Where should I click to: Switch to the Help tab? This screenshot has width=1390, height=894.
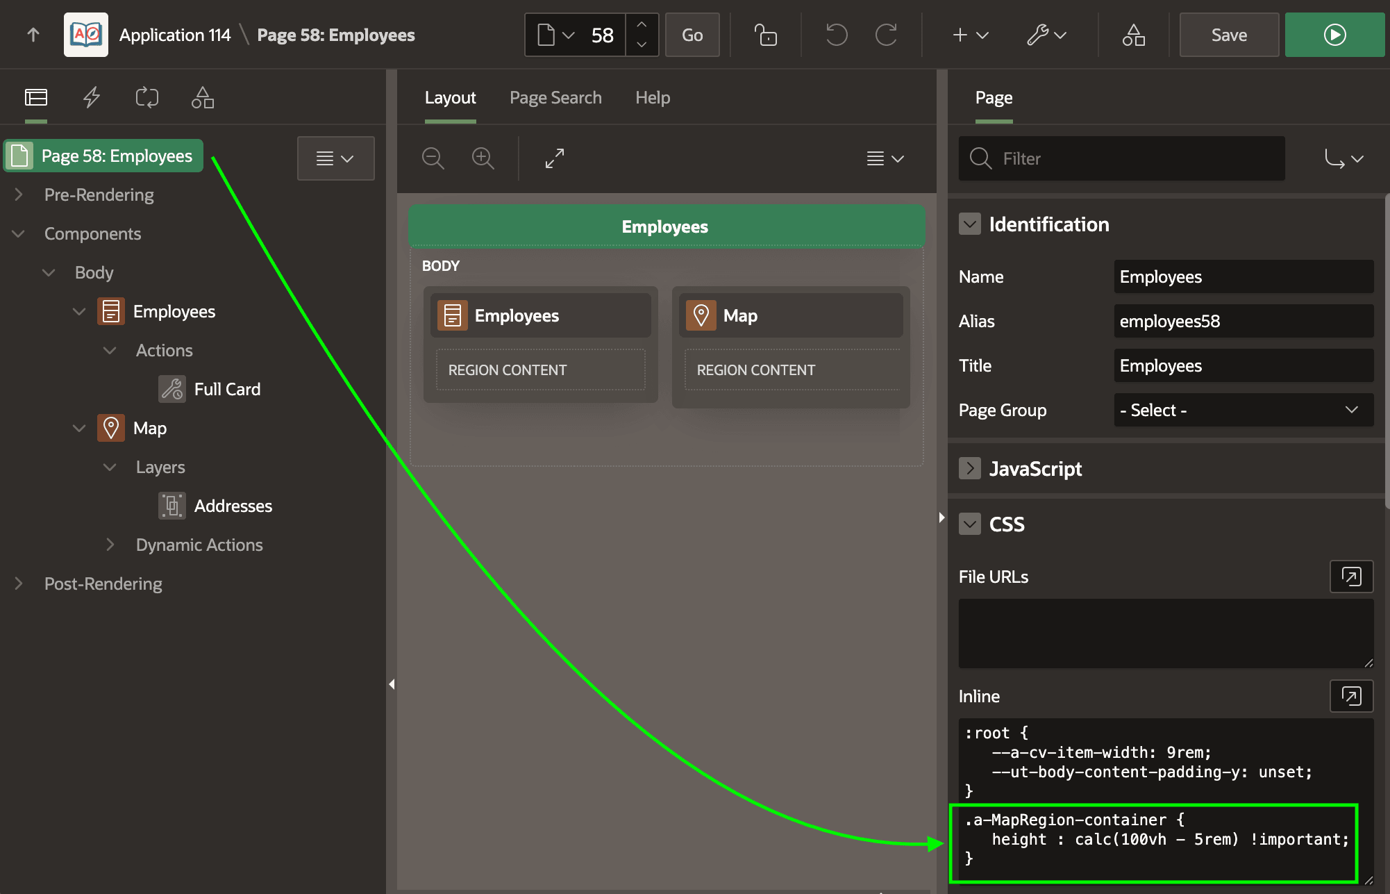653,98
